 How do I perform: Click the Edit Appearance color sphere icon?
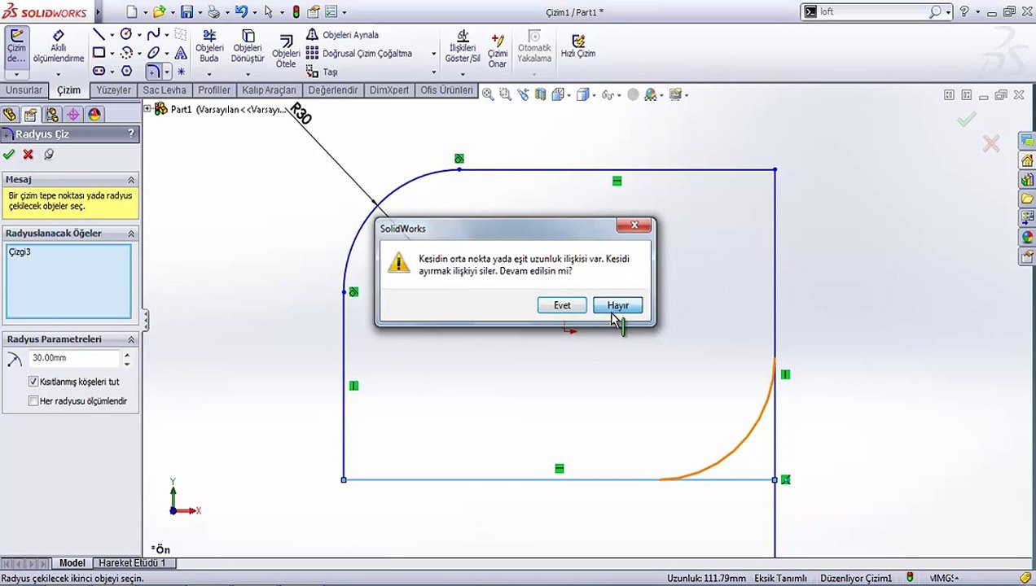click(x=633, y=94)
